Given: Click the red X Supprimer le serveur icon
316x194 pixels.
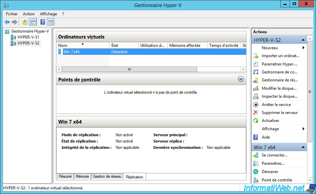Looking at the screenshot, I should [x=256, y=113].
